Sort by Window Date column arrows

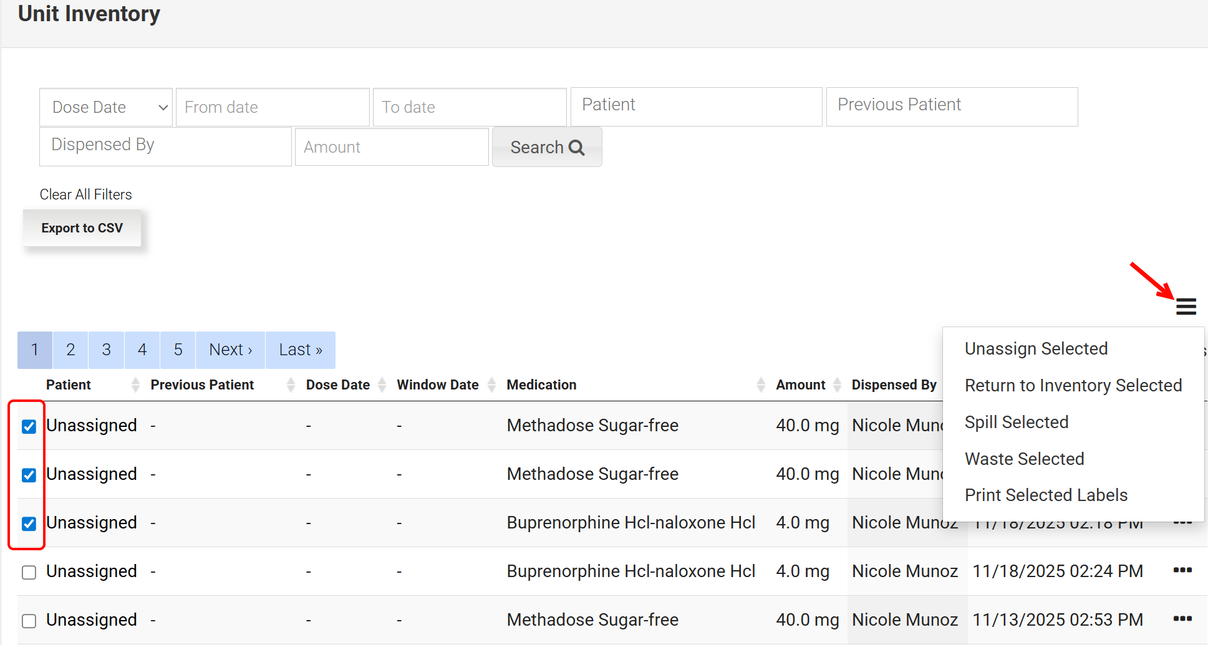[x=491, y=385]
